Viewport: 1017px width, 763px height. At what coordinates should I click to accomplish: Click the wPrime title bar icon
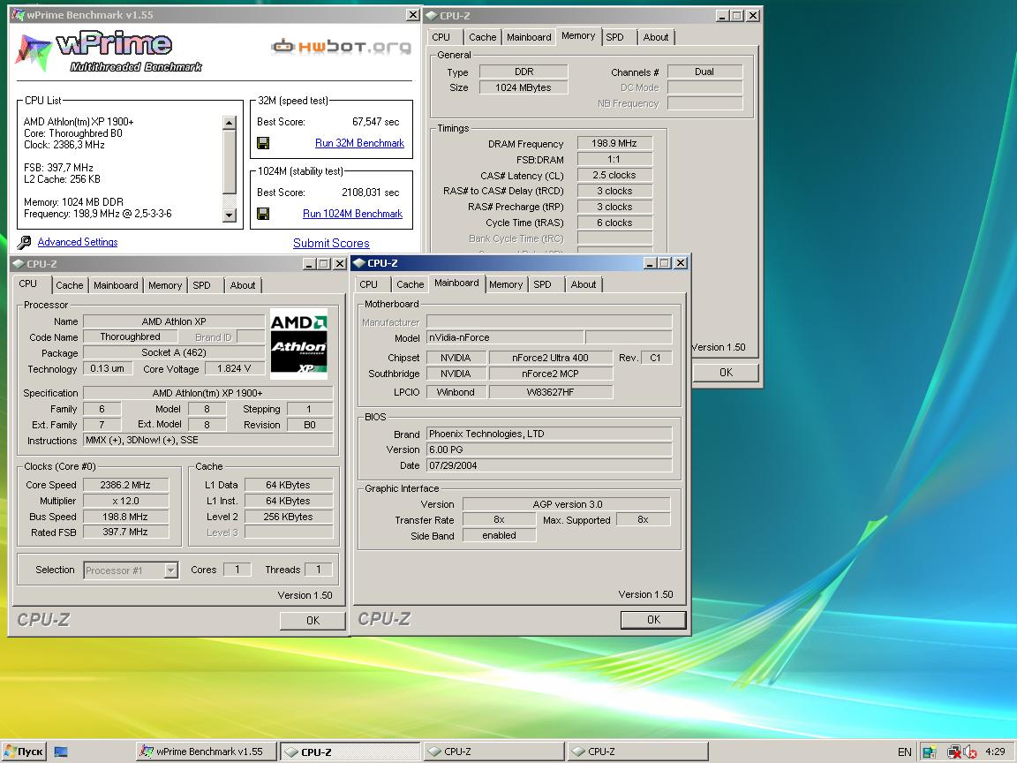point(19,14)
